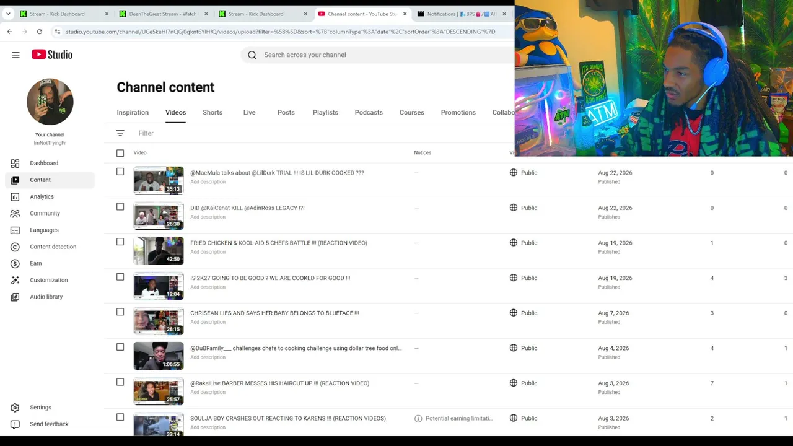Open the RakaiLive BARBER video title

pos(279,383)
